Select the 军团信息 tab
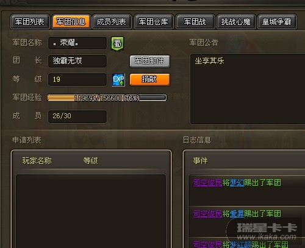This screenshot has height=248, width=305. point(71,22)
